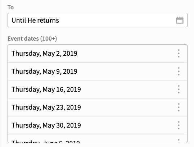Open options menu for Thursday, May 2, 2019

[x=179, y=53]
